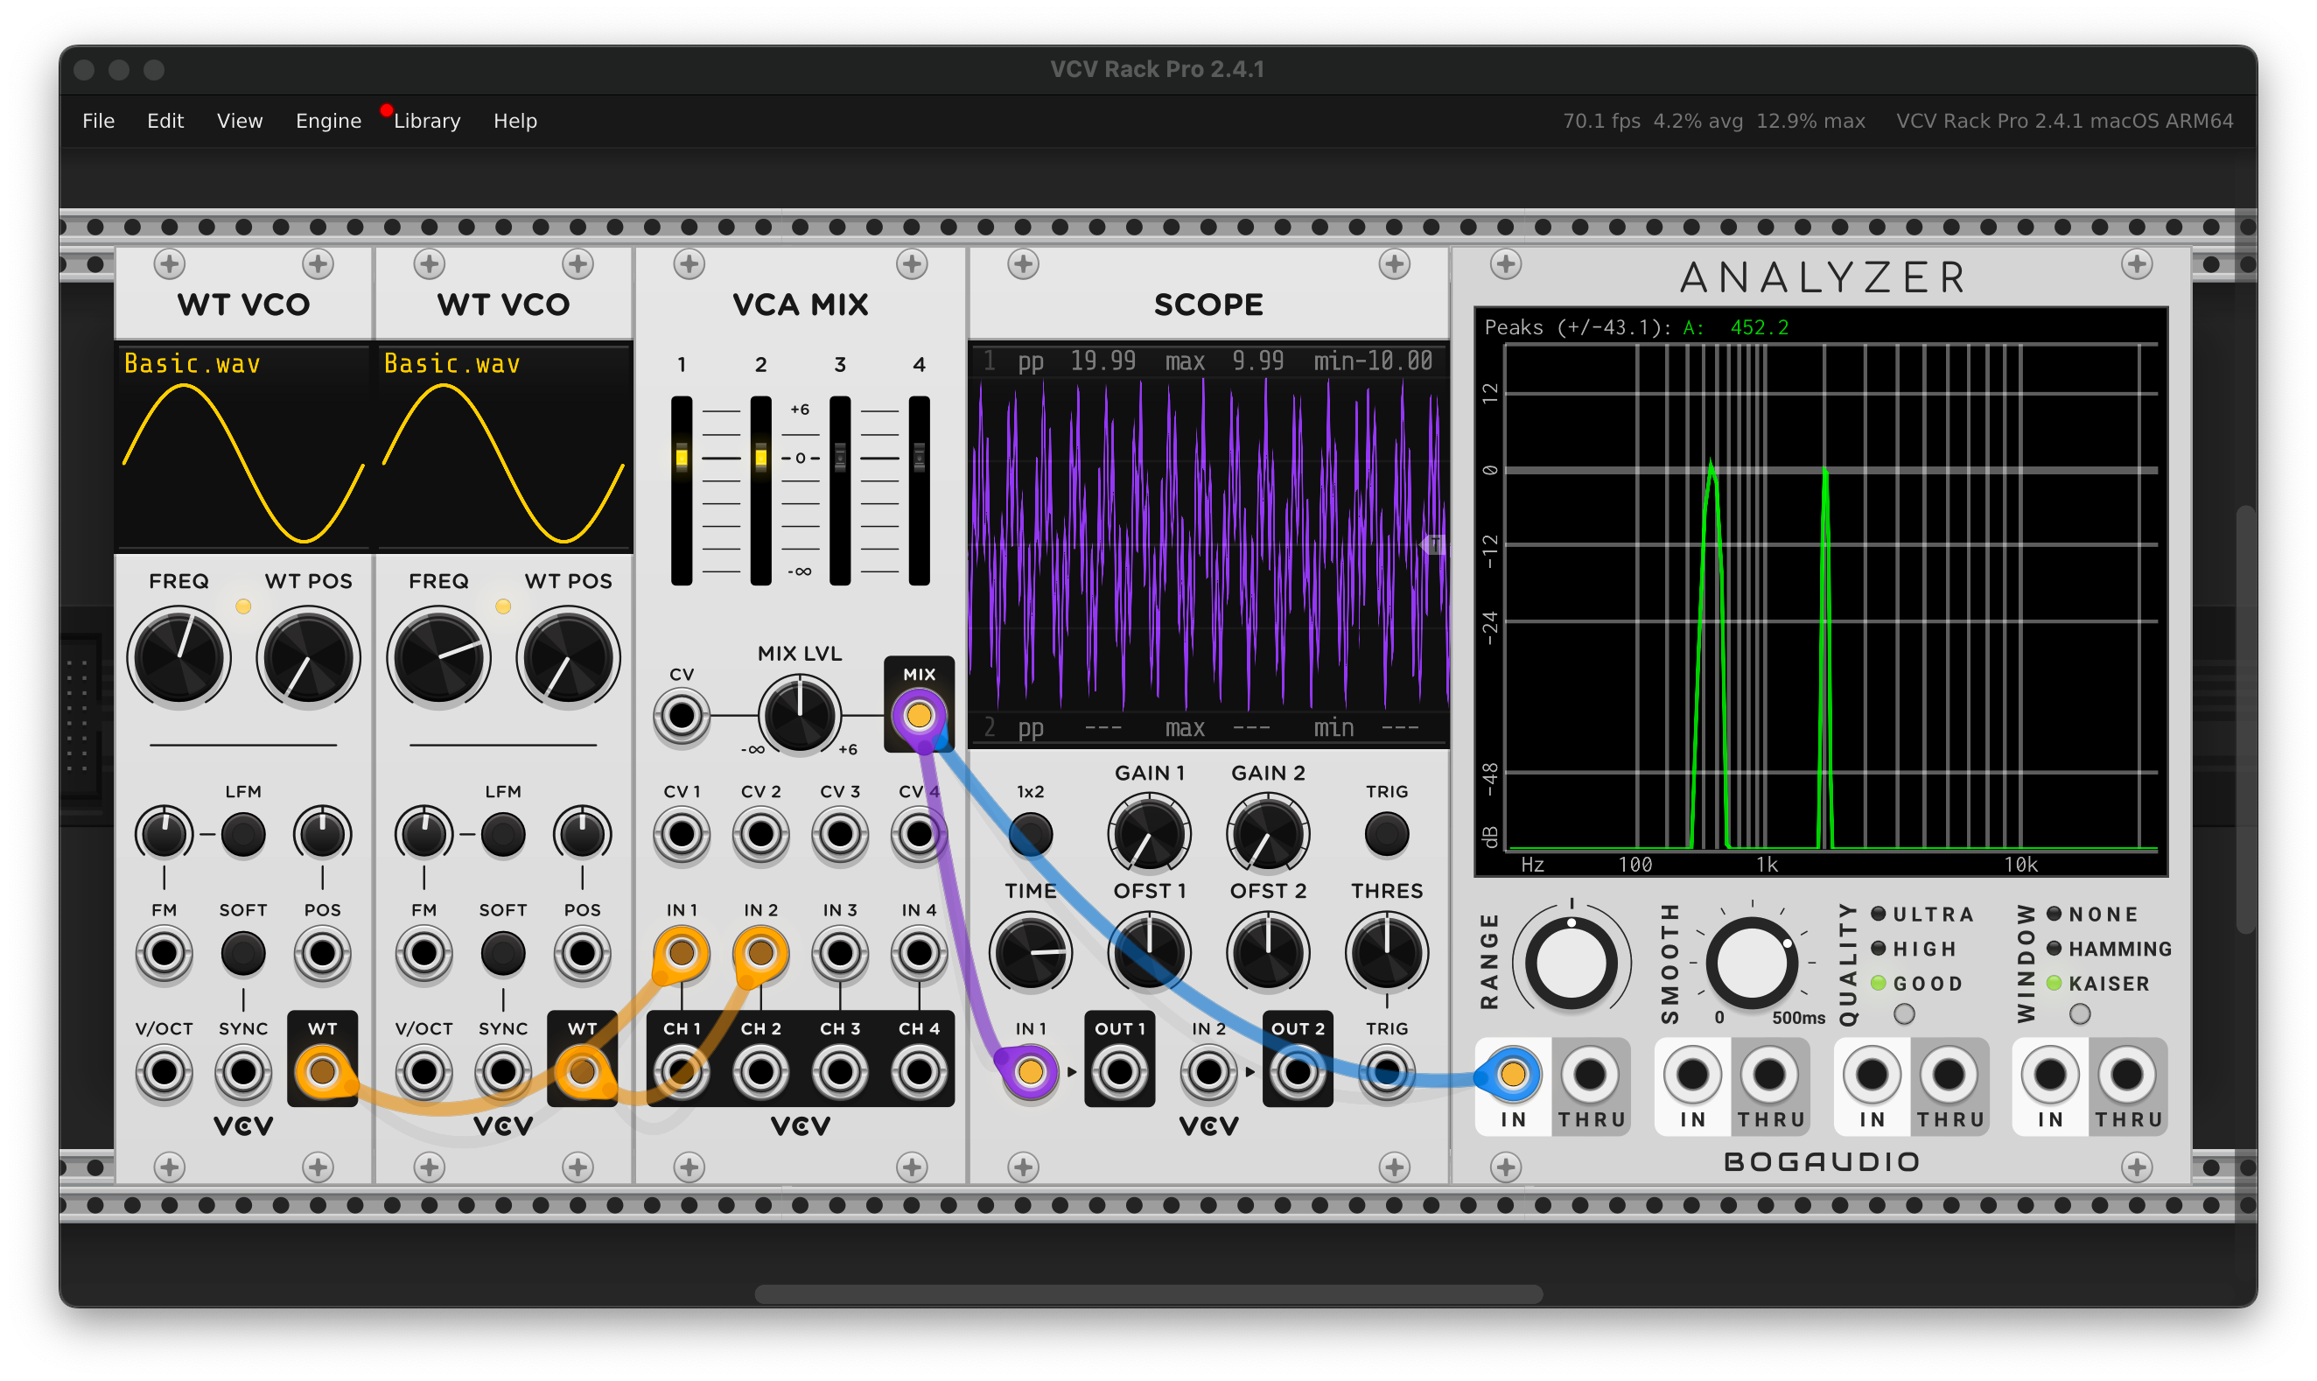The height and width of the screenshot is (1381, 2317).
Task: Click the VCA MIX CH 2 output jack
Action: tap(761, 1072)
